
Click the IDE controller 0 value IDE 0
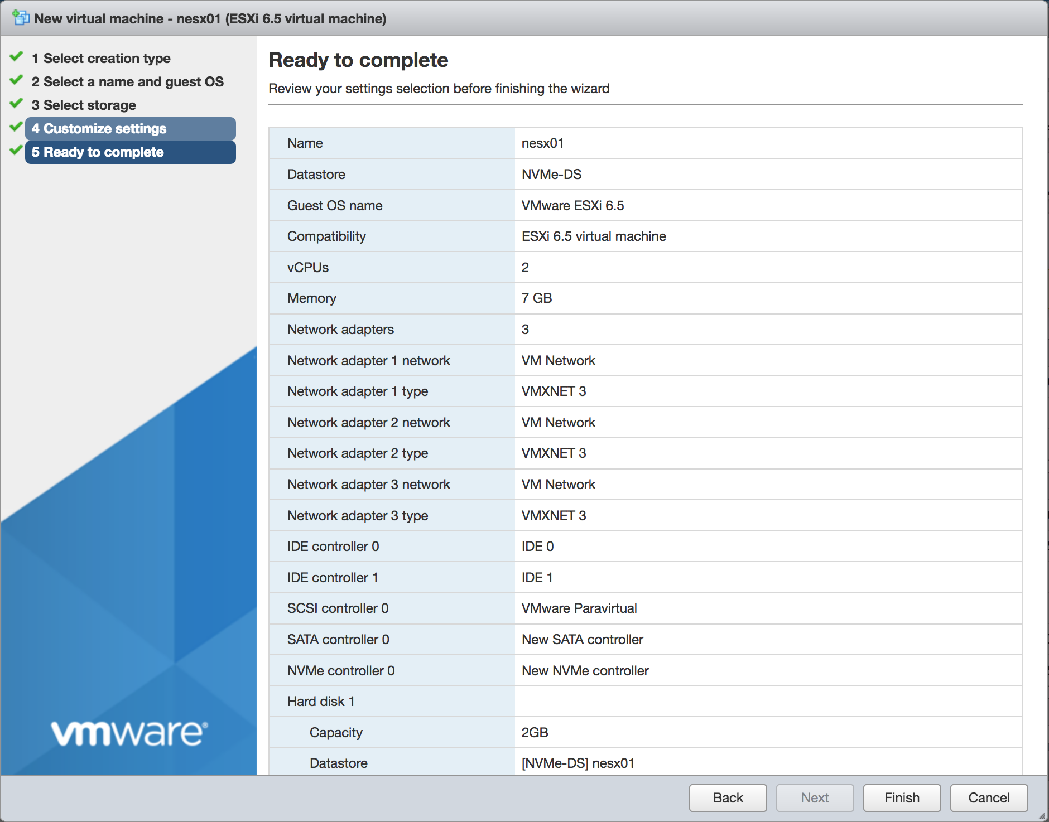pos(537,547)
